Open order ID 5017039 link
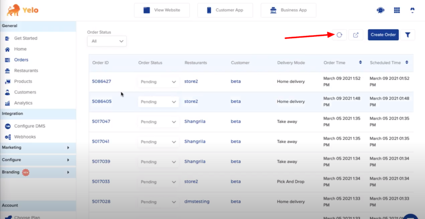 101,161
